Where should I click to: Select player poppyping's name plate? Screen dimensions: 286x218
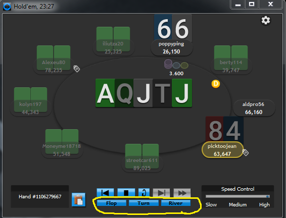point(171,48)
